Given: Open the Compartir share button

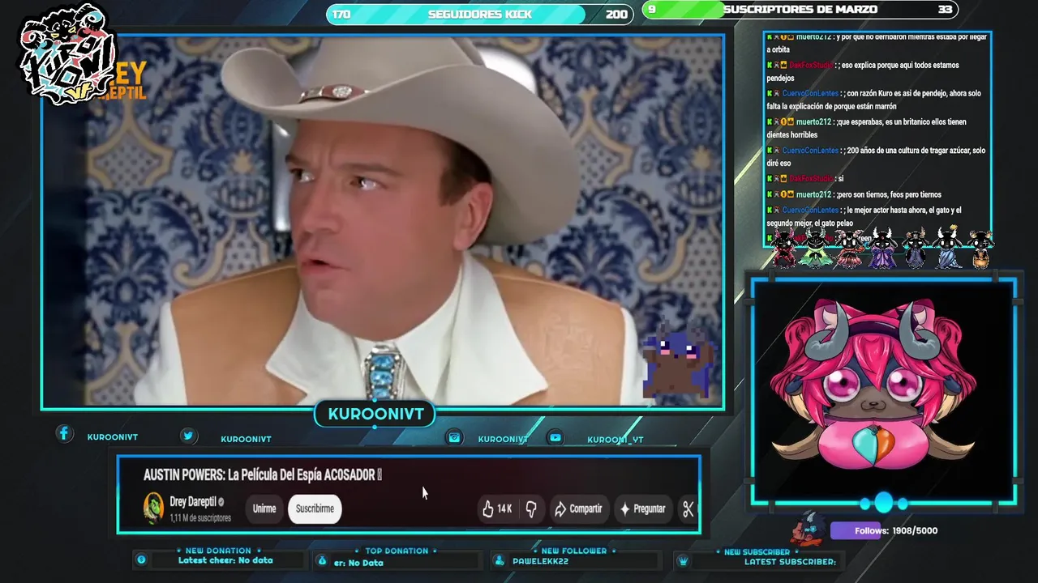Looking at the screenshot, I should click(578, 509).
